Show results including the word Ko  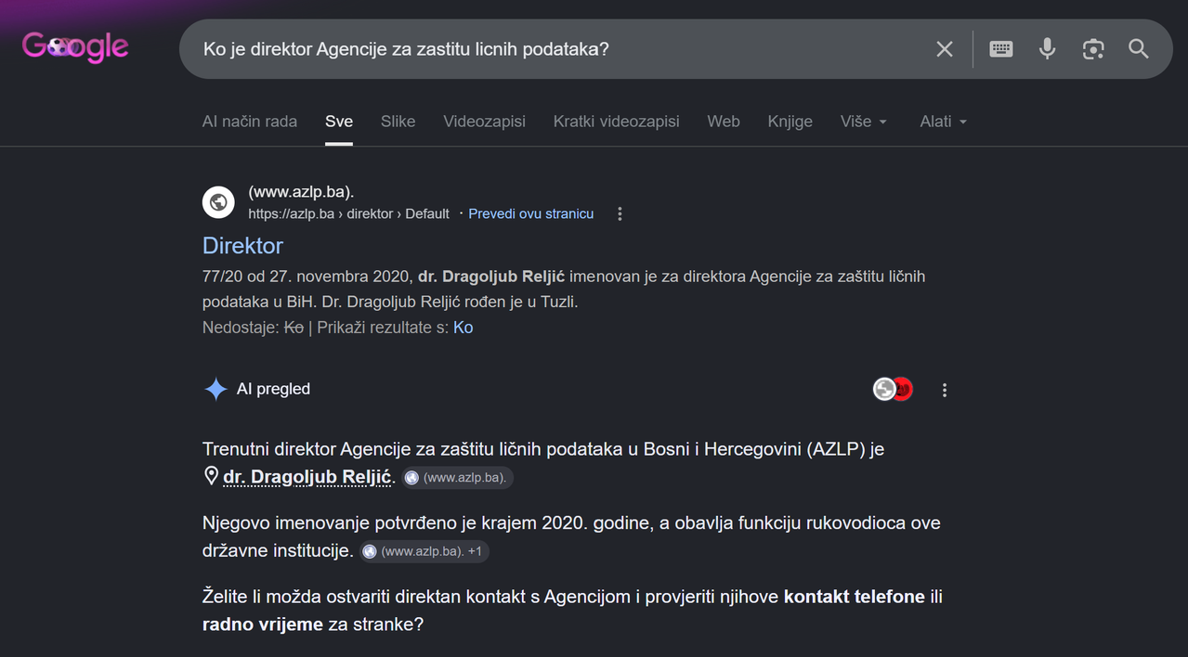463,328
